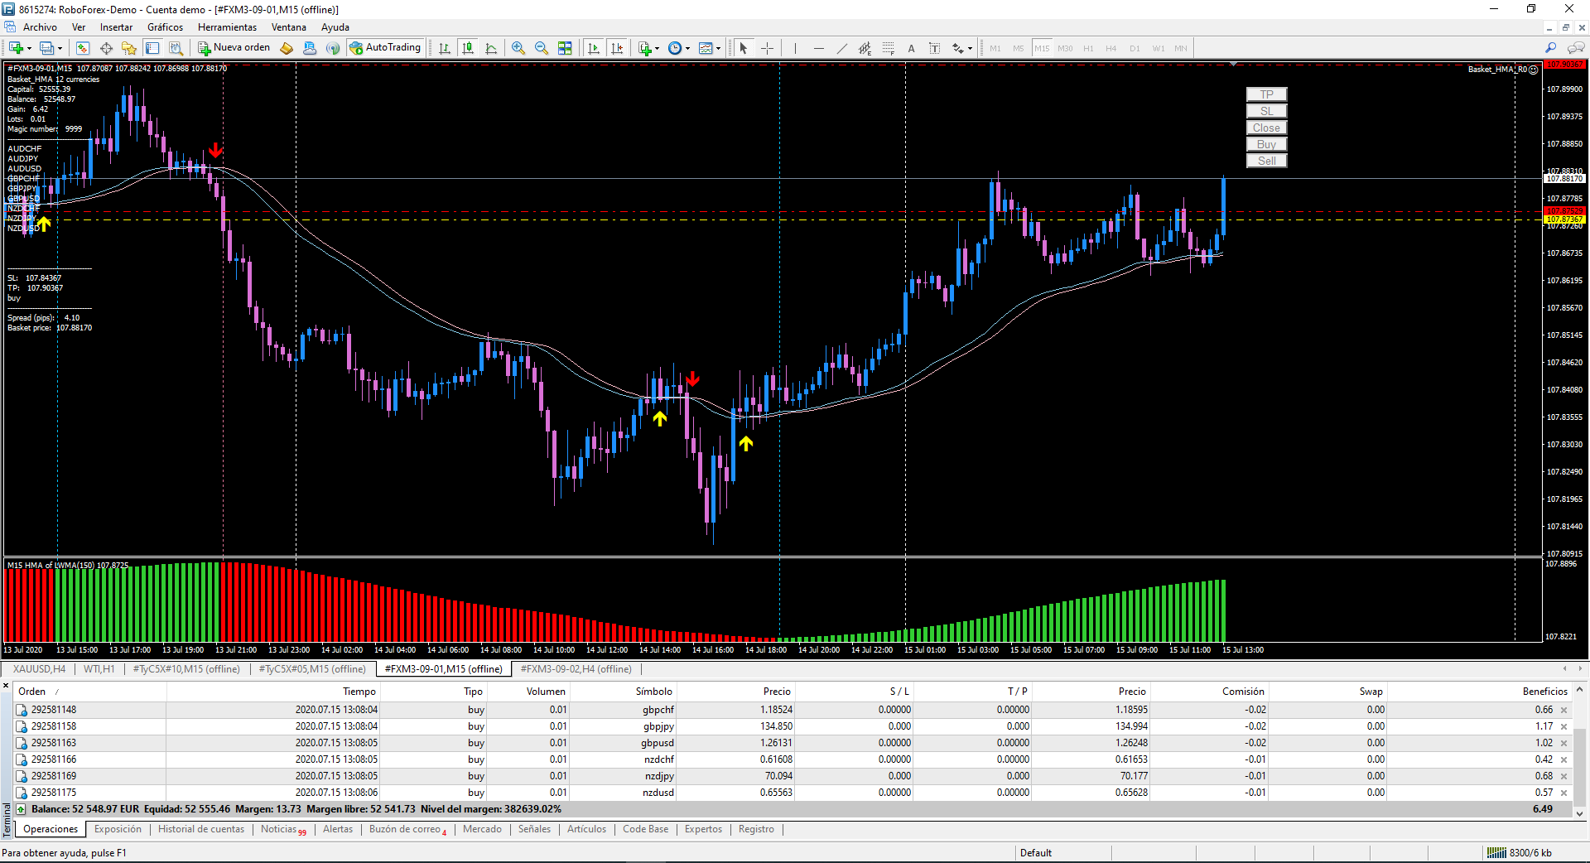This screenshot has height=863, width=1590.
Task: Open the Herramientas menu
Action: 227,27
